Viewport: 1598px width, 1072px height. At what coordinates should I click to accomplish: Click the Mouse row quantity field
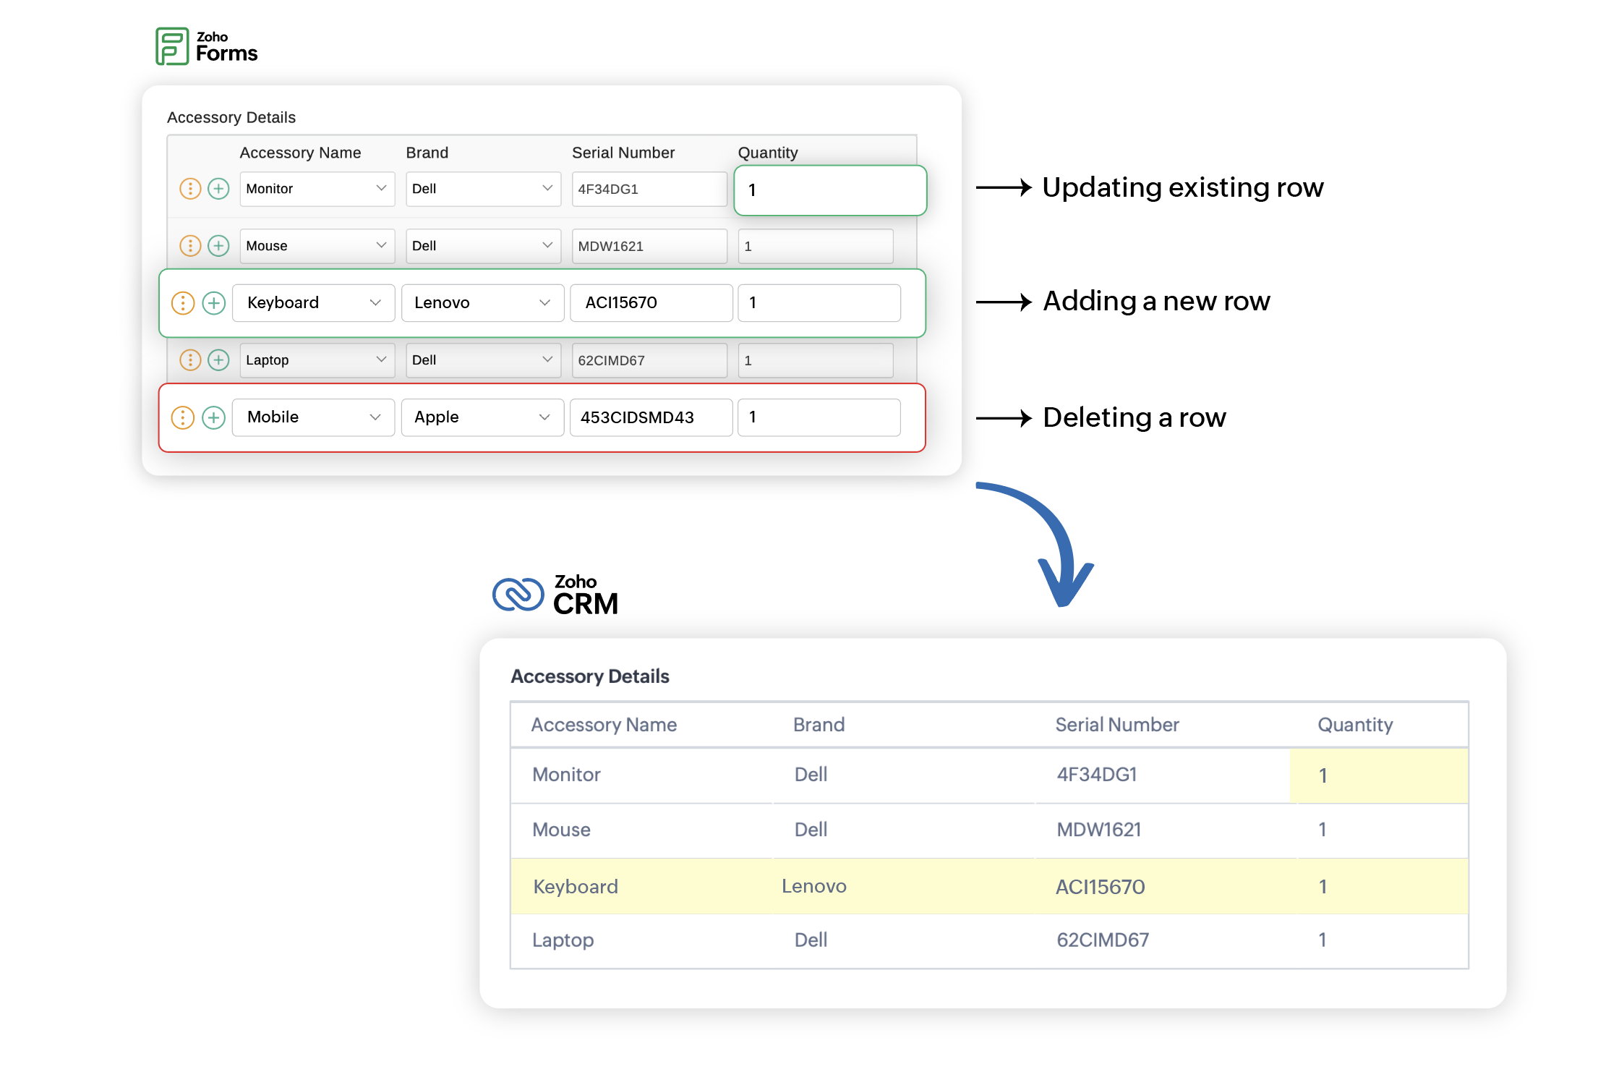816,246
